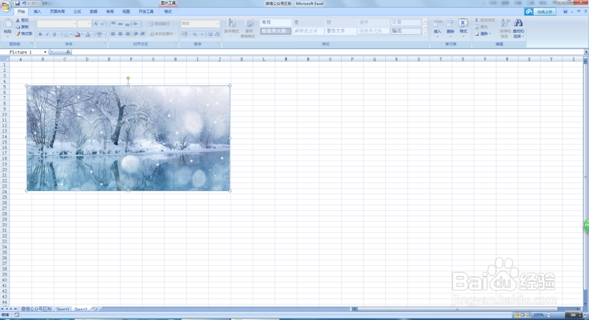Decrease decimal places

[217, 34]
